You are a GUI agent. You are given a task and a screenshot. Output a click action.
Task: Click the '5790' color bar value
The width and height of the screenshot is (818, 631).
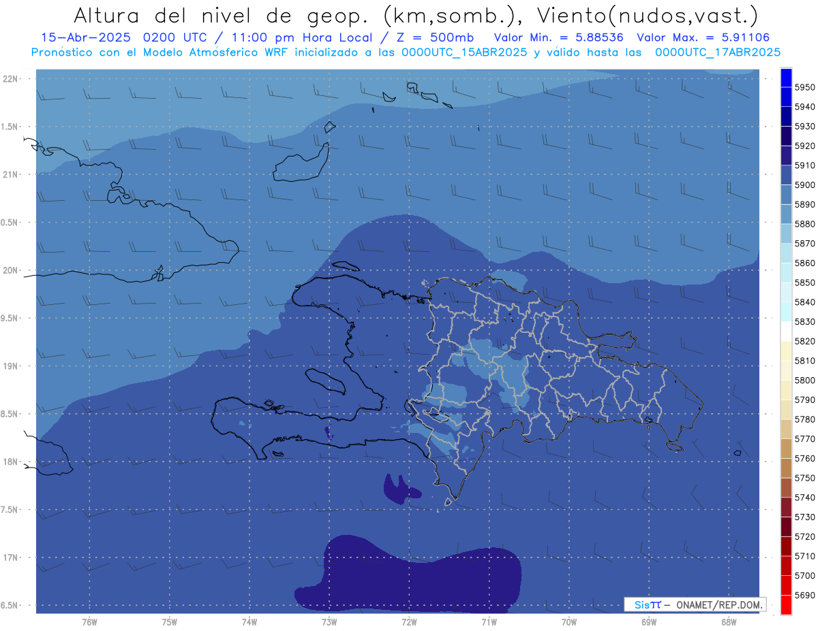click(805, 400)
